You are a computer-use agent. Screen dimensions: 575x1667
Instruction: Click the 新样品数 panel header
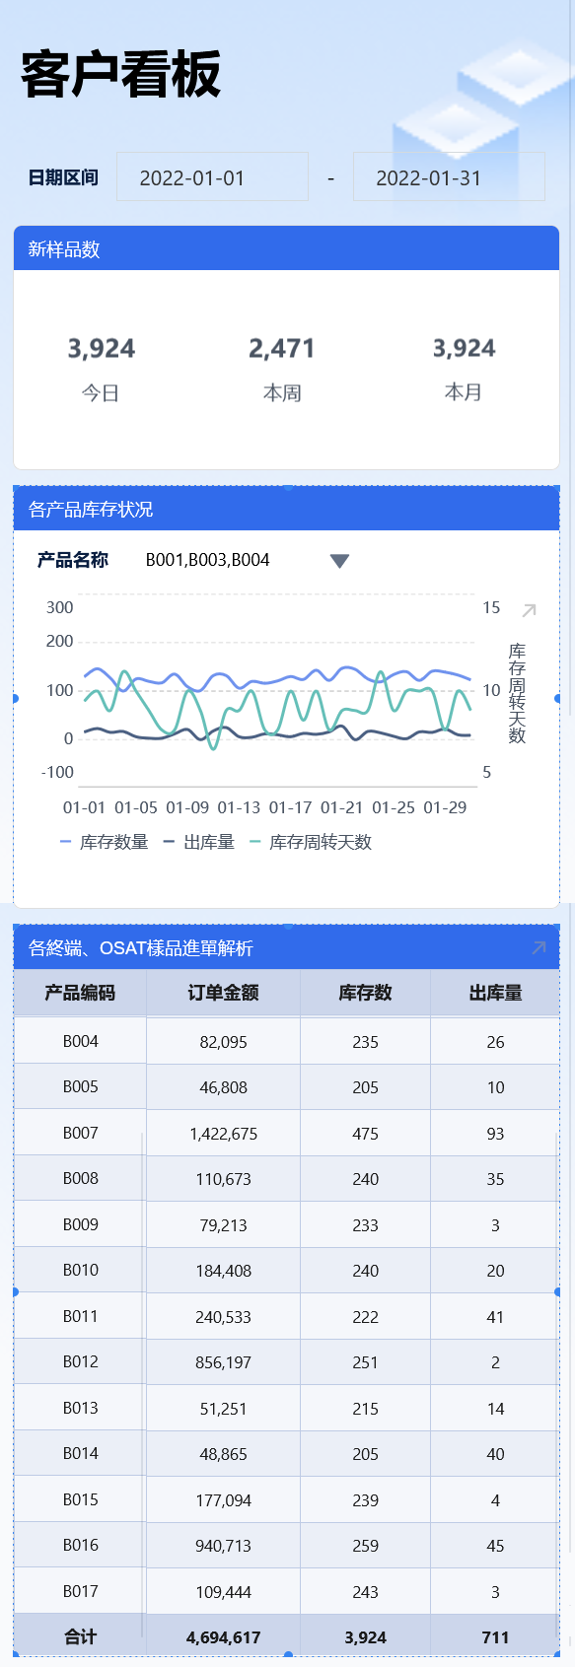[x=287, y=248]
